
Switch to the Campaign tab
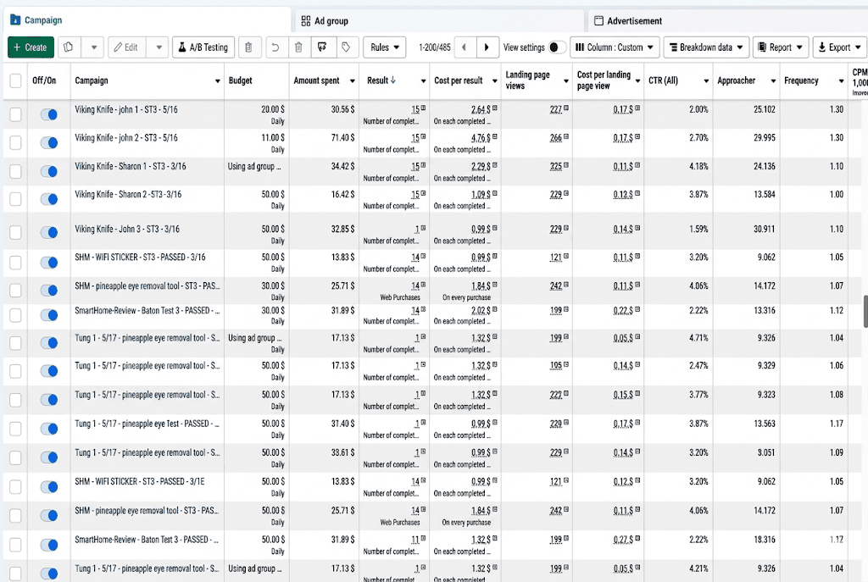(147, 20)
